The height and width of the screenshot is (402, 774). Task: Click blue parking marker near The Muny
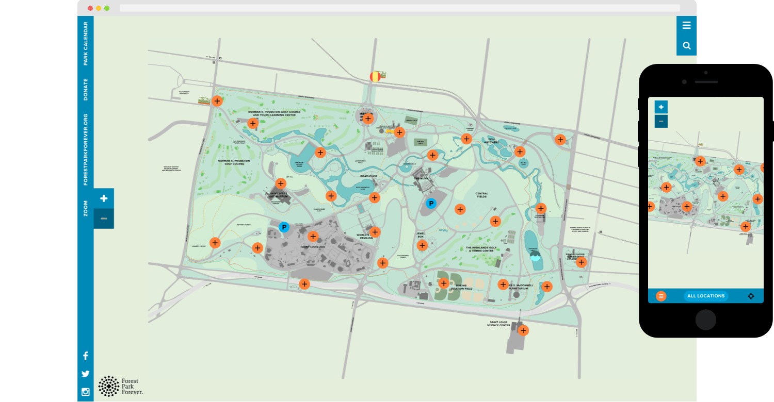[431, 204]
